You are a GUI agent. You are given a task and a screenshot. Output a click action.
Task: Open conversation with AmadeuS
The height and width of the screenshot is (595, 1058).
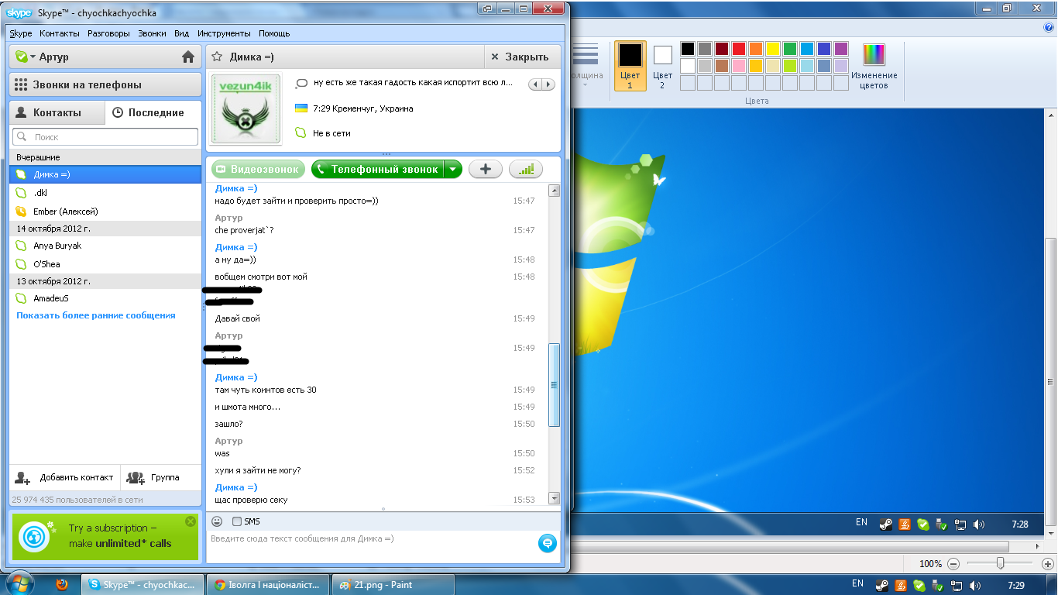click(105, 298)
